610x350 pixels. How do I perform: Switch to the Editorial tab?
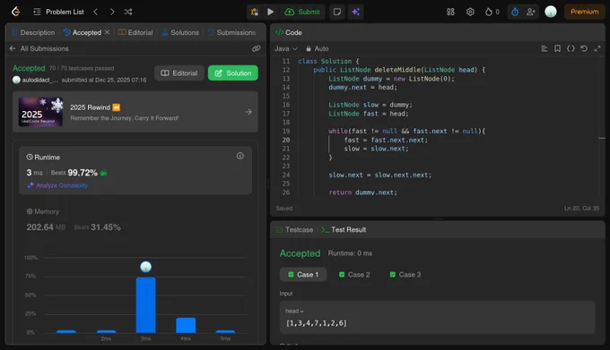point(135,32)
